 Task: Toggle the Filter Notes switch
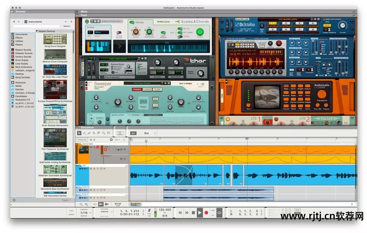coord(119,33)
